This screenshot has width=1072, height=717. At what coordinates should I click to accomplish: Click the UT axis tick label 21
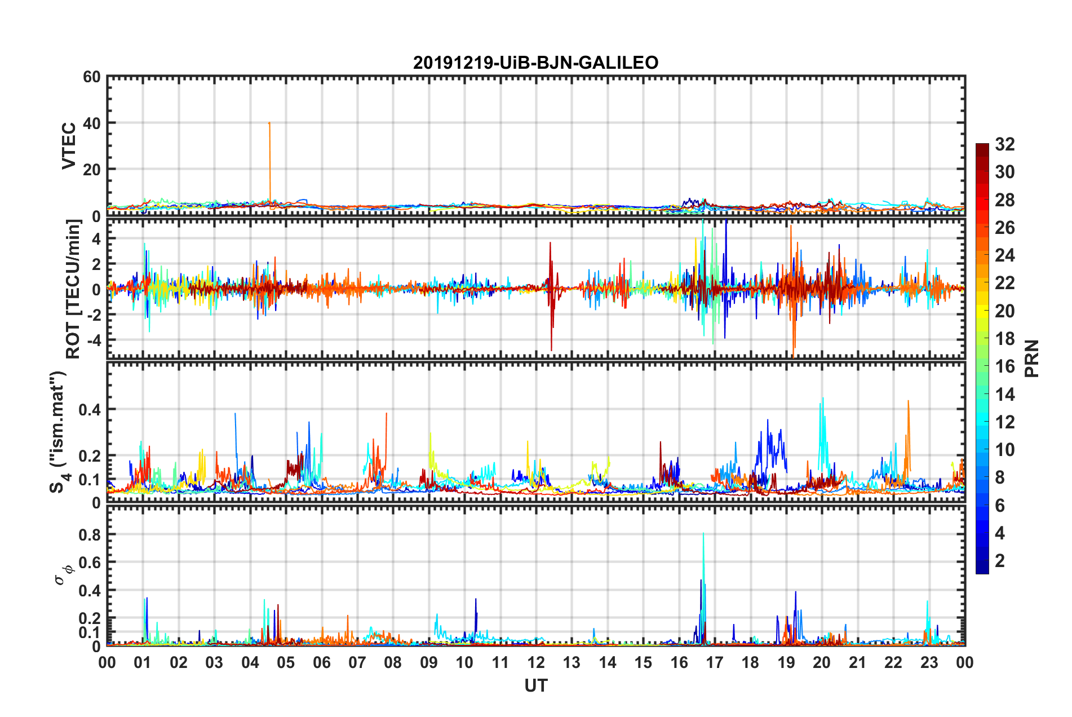pyautogui.click(x=858, y=662)
